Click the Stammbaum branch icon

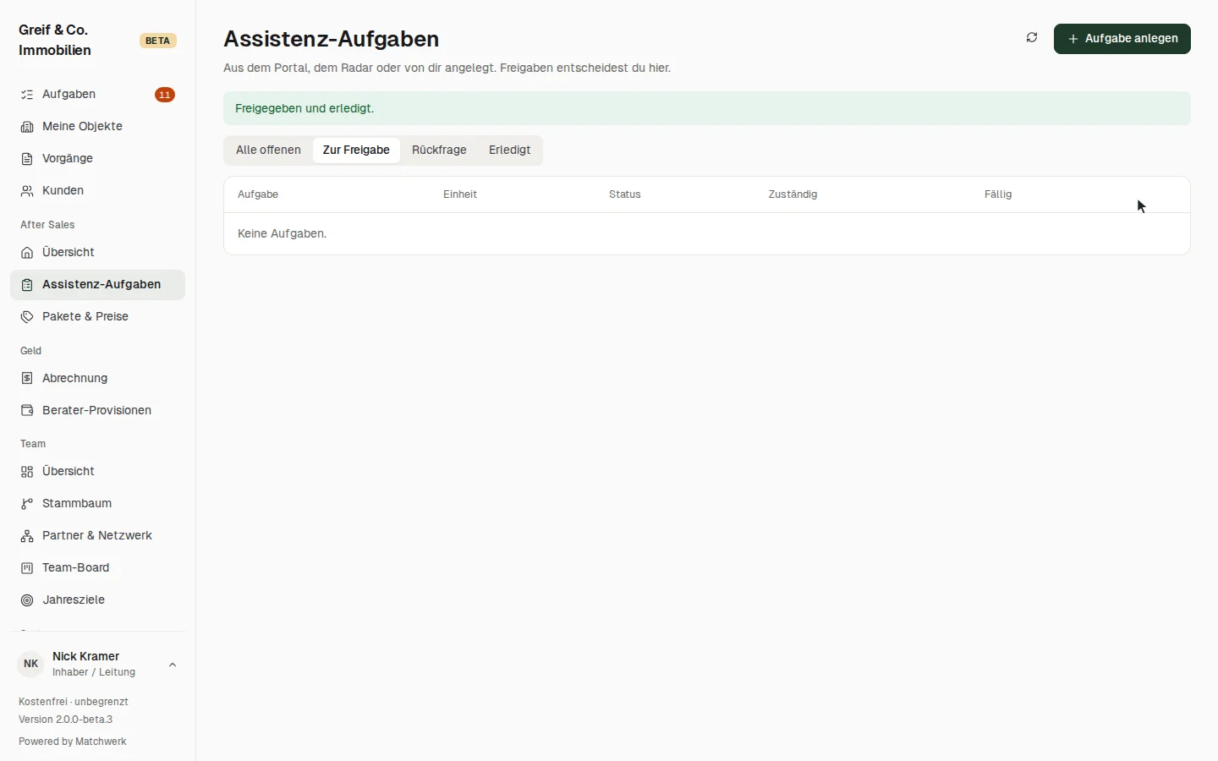tap(27, 504)
